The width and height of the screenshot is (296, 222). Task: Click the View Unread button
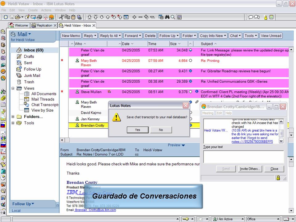click(271, 36)
